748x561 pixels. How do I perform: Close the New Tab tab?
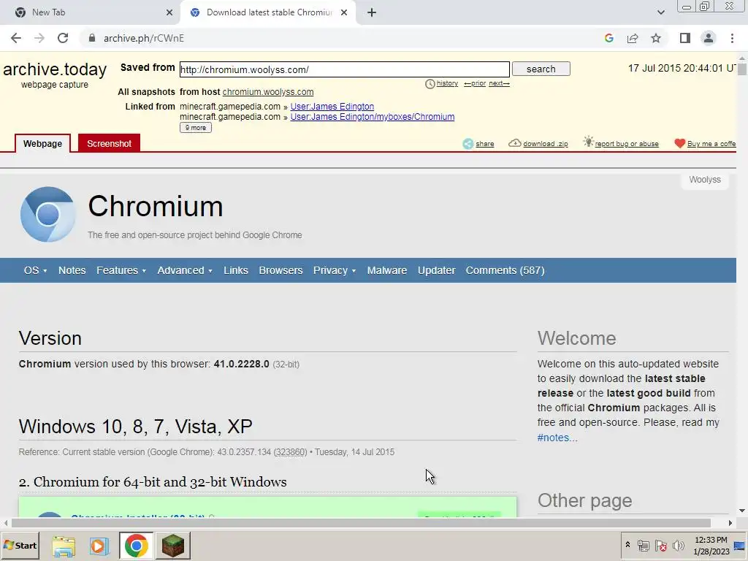pos(169,12)
